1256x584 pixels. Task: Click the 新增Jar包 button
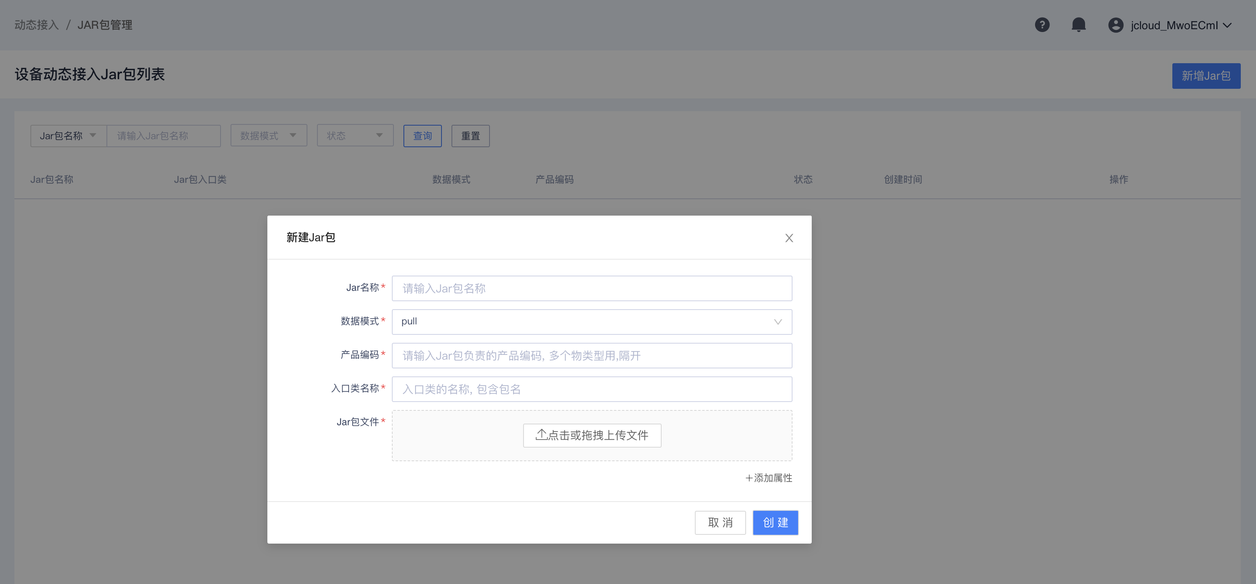click(1206, 76)
